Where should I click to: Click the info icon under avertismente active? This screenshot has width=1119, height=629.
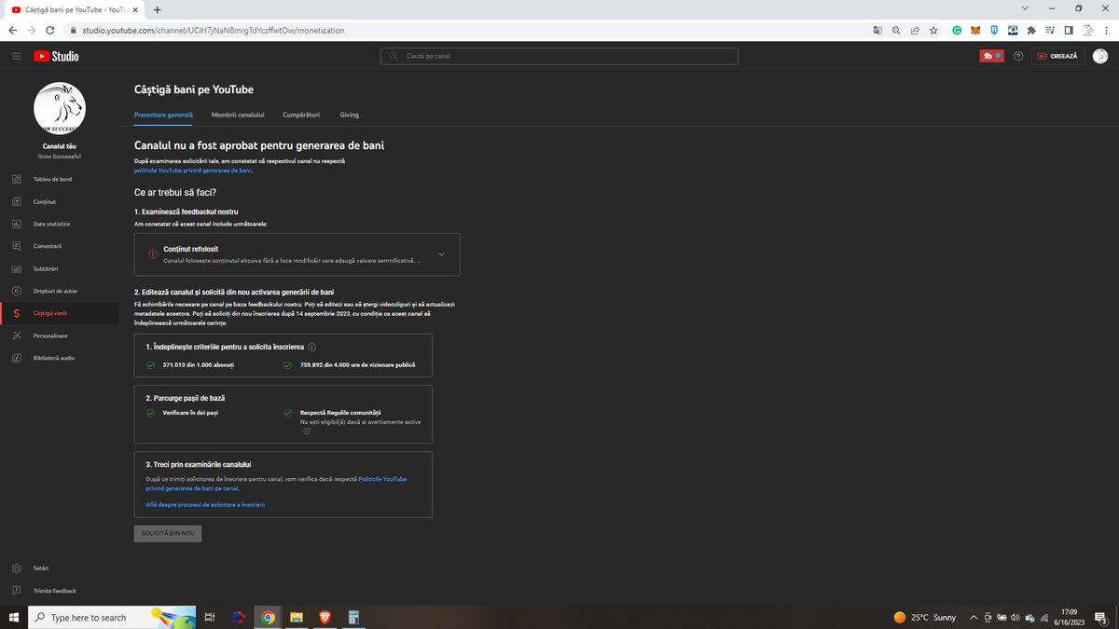(306, 431)
